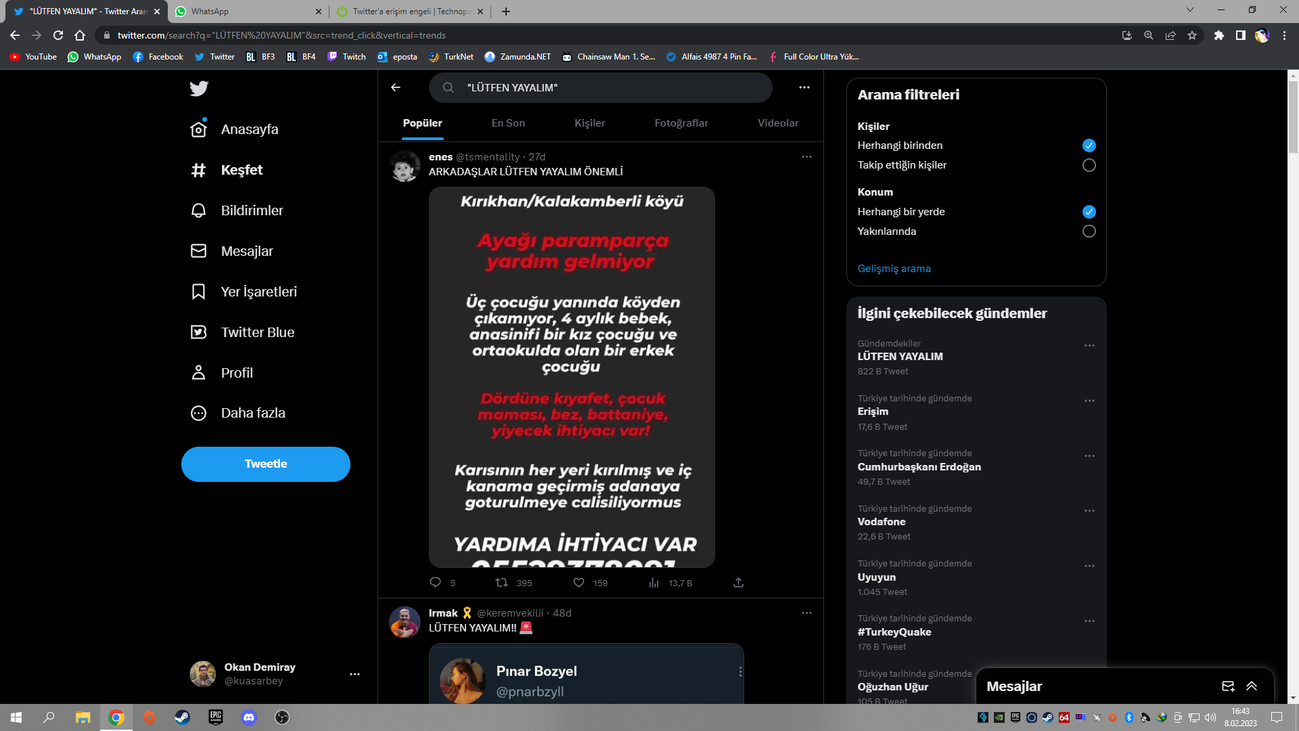The width and height of the screenshot is (1299, 731).
Task: Switch to the En Son tab
Action: tap(508, 123)
